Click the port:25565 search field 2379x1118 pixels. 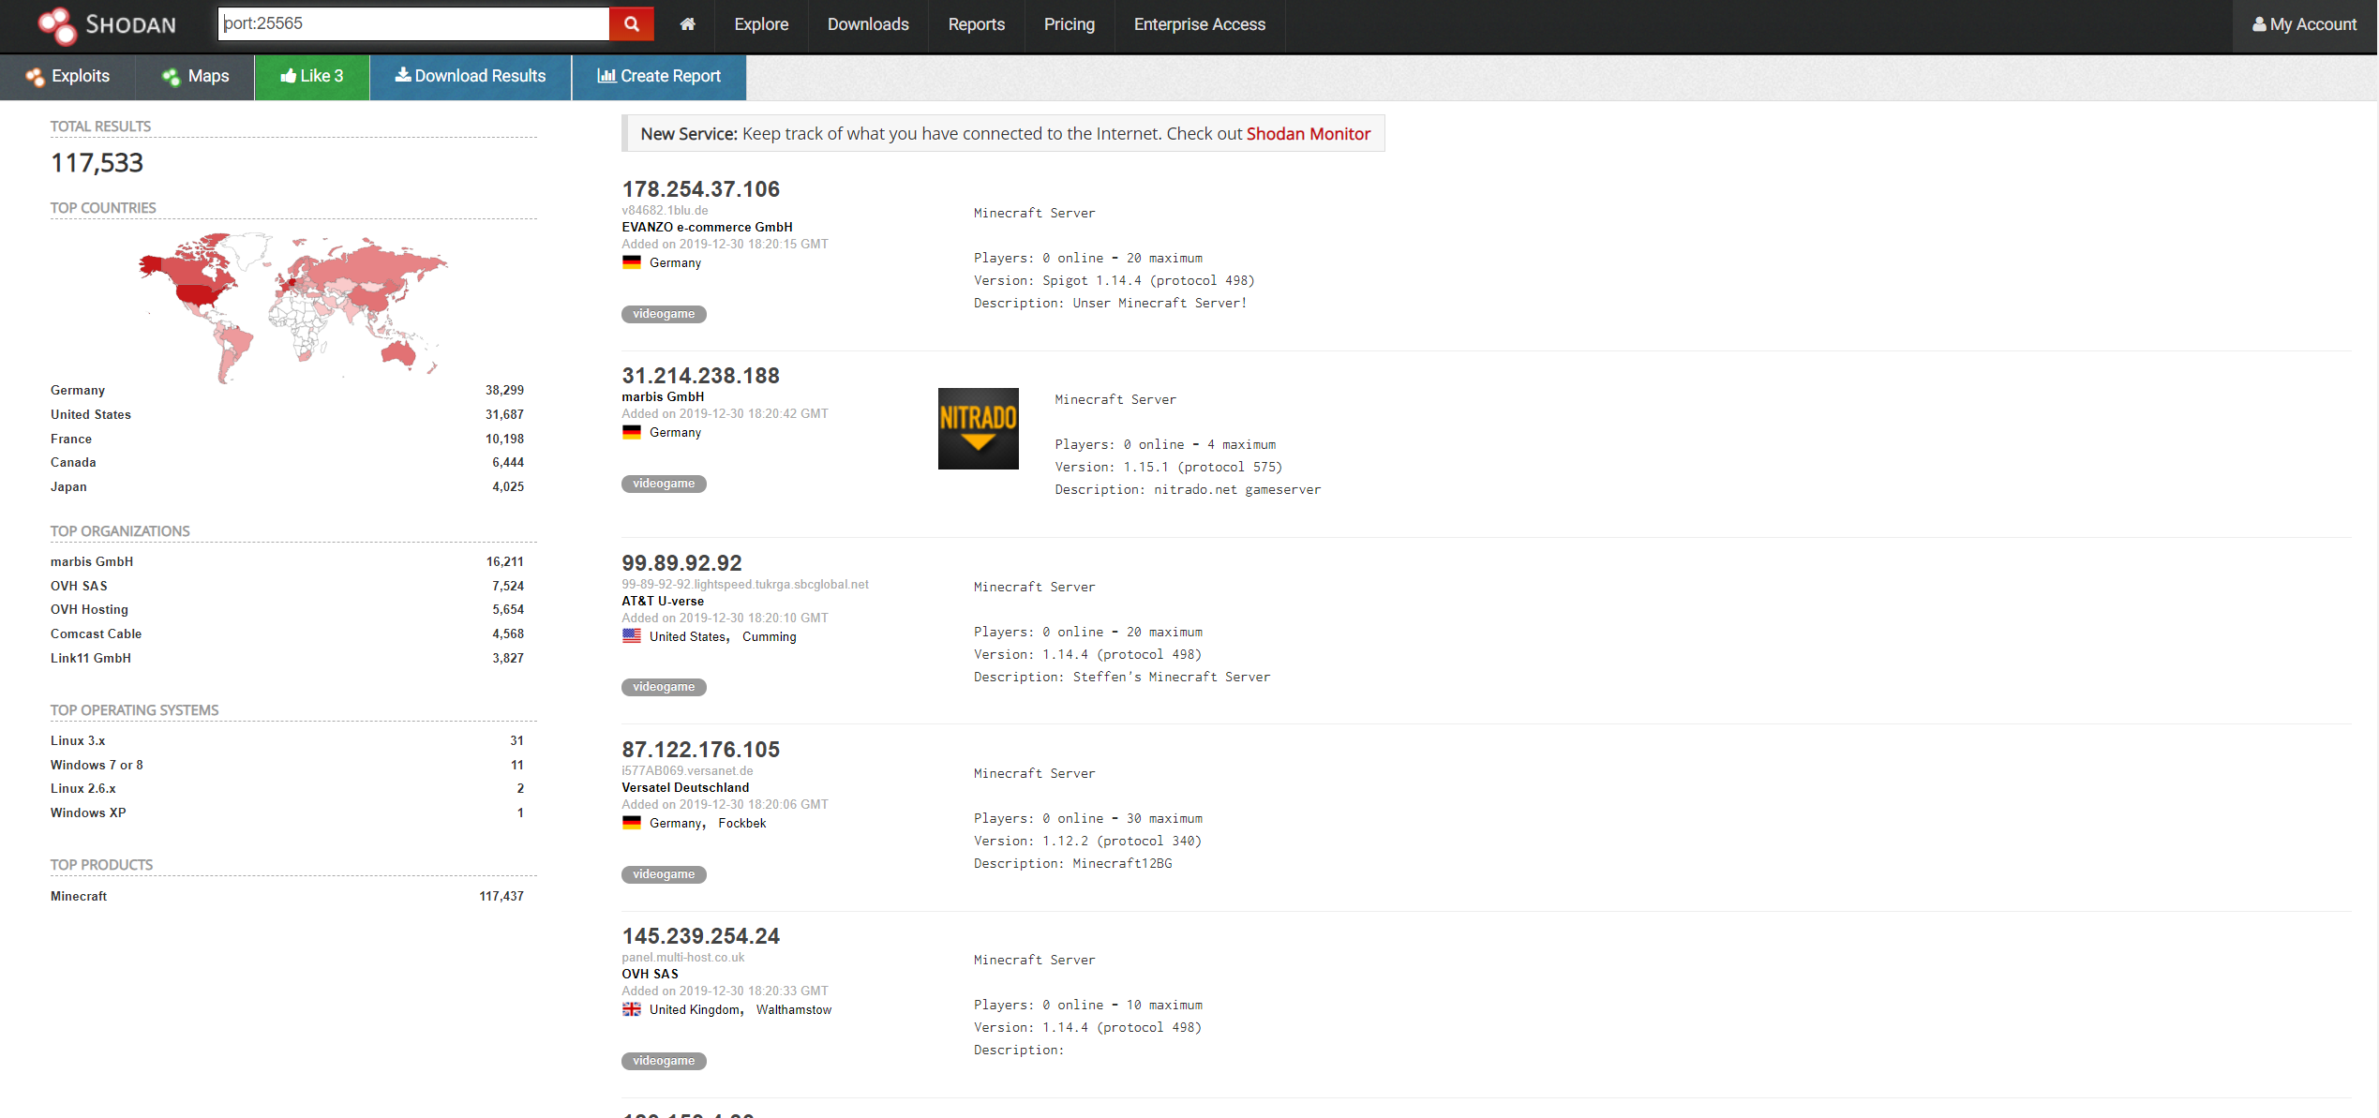(413, 24)
